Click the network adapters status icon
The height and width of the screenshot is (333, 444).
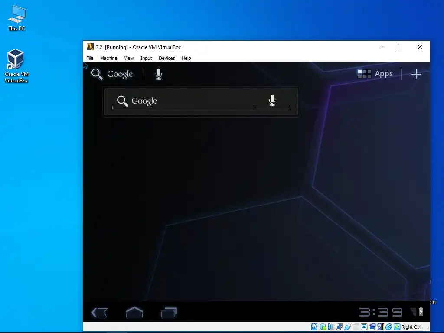[339, 327]
